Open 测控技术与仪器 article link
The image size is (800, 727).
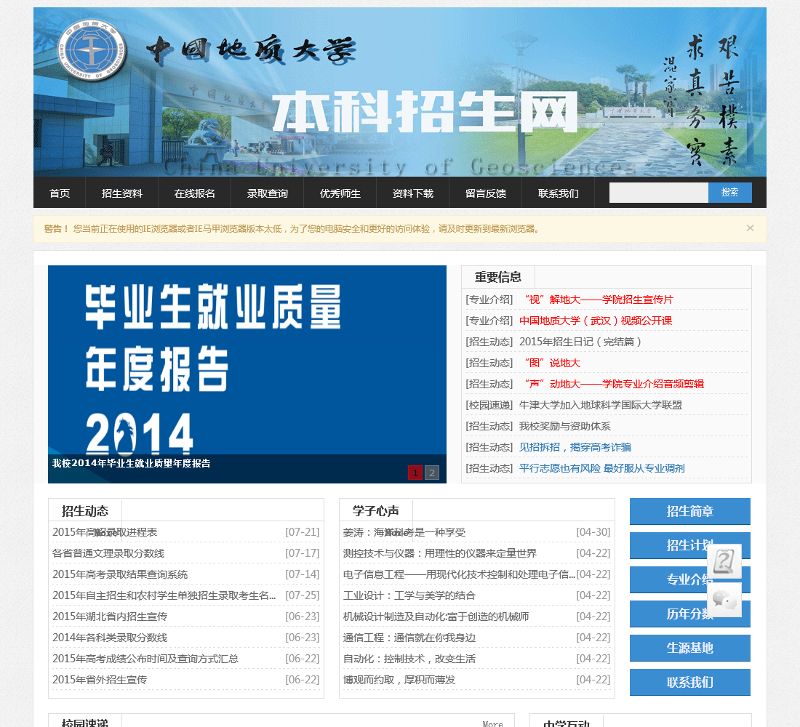point(440,553)
